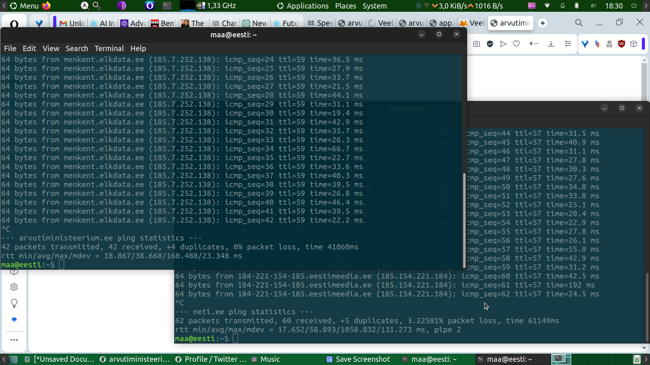Open the settings gears icon in the top panel
Viewport: 650px width, 365px height.
click(96, 6)
